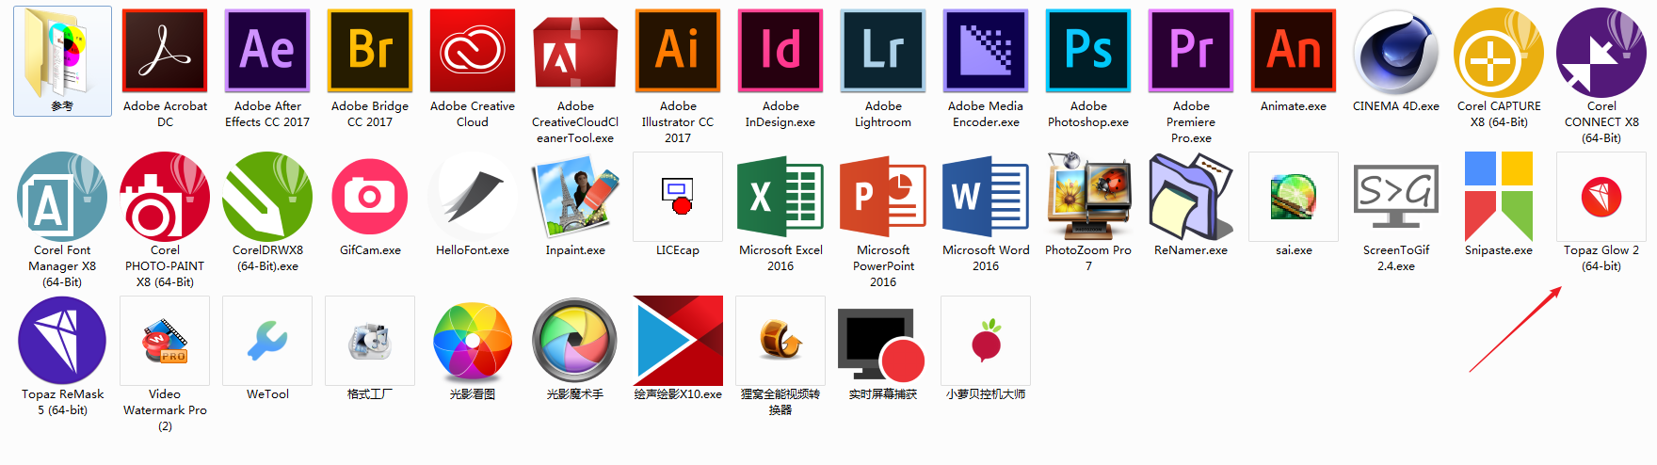
Task: Click the Microsoft Word 2016 icon
Action: pos(986,197)
